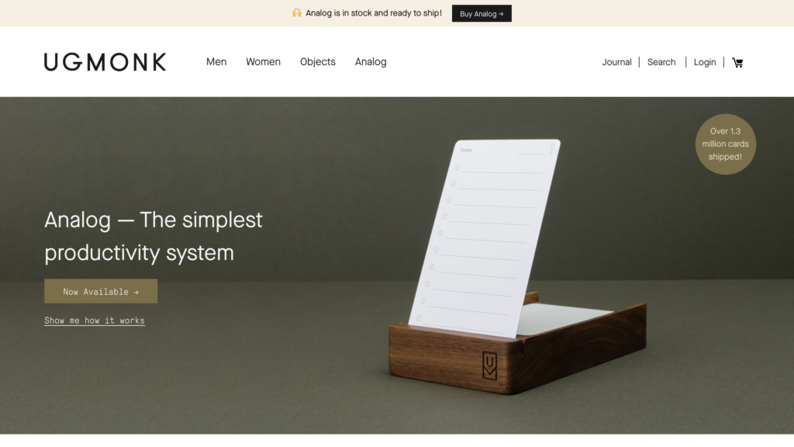Open the Journal link
This screenshot has height=447, width=794.
(x=616, y=62)
